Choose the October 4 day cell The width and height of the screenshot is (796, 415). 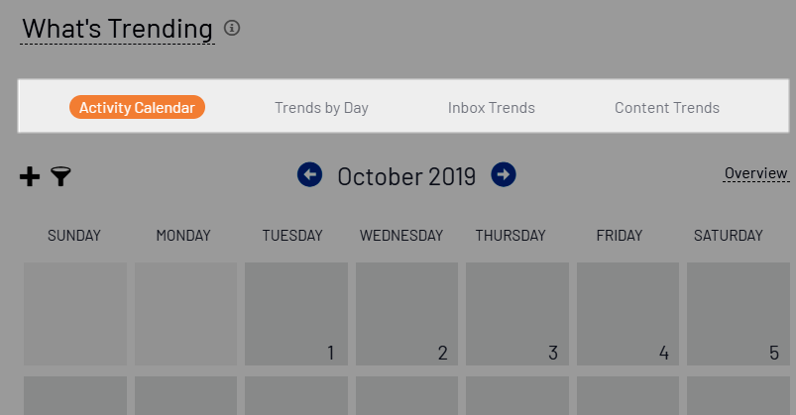pyautogui.click(x=627, y=314)
